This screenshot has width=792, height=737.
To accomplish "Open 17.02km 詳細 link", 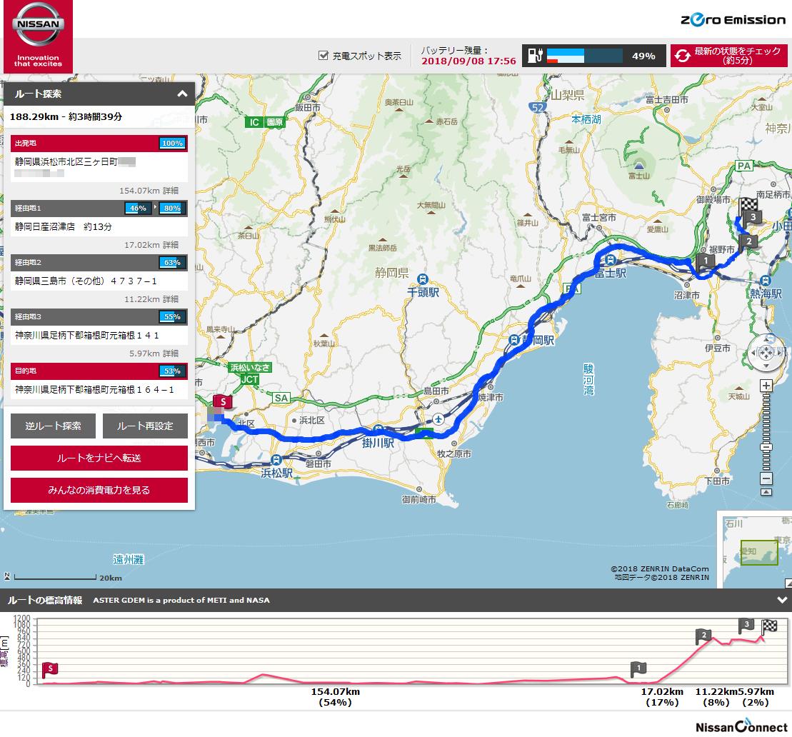I will point(151,245).
